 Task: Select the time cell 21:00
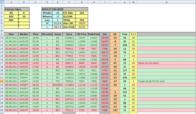(x=35, y=70)
